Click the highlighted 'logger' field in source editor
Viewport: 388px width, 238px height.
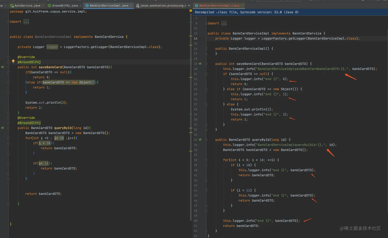(x=52, y=47)
